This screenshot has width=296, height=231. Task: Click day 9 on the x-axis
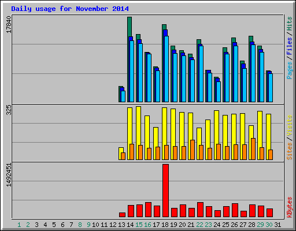point(88,225)
